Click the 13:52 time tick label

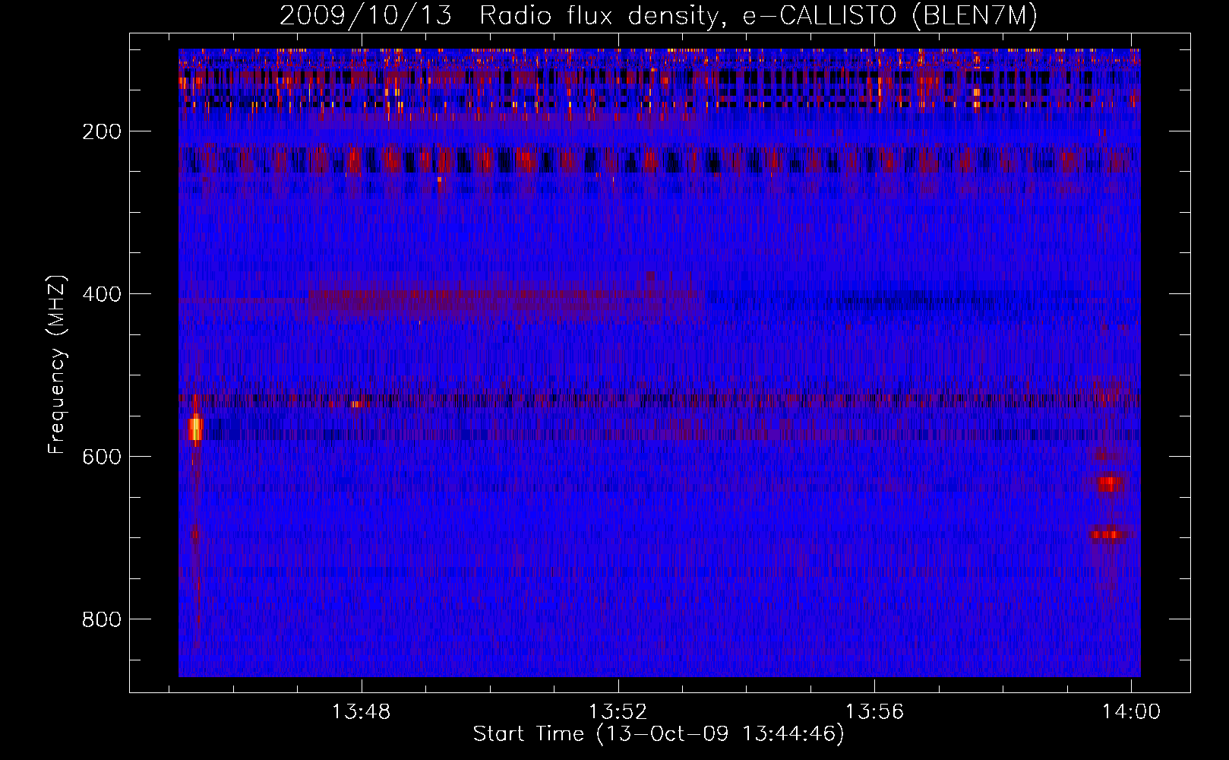(618, 712)
